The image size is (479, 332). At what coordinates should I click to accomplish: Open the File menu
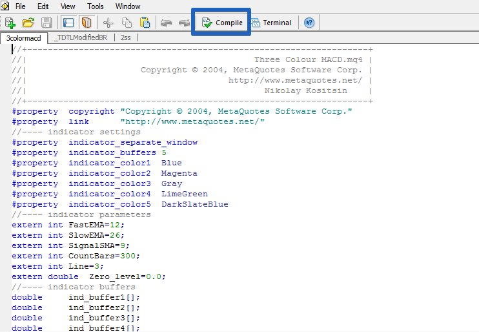point(21,6)
